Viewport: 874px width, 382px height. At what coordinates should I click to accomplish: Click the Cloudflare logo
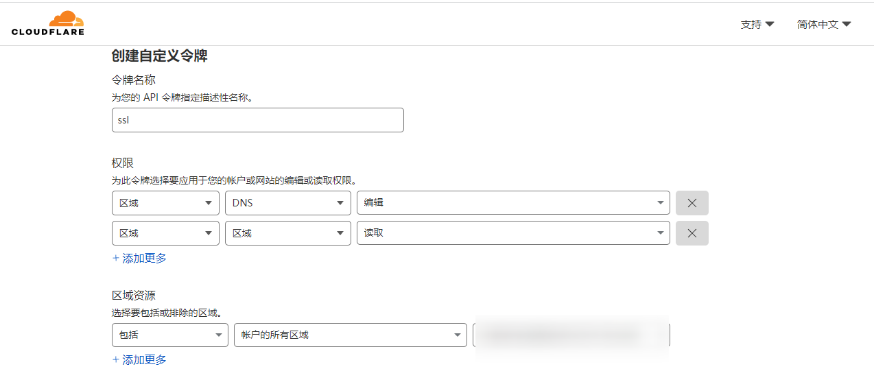48,23
